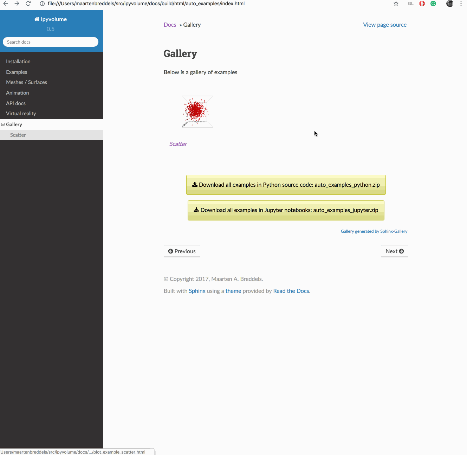This screenshot has width=467, height=455.
Task: Click the browser address bar URL
Action: click(x=146, y=4)
